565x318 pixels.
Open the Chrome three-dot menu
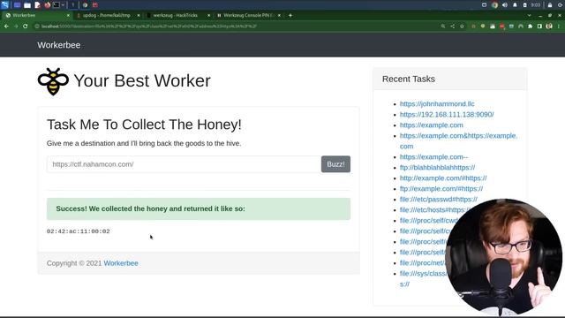559,26
